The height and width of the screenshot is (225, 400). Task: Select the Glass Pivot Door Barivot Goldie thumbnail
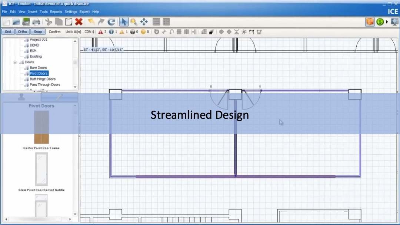click(41, 169)
